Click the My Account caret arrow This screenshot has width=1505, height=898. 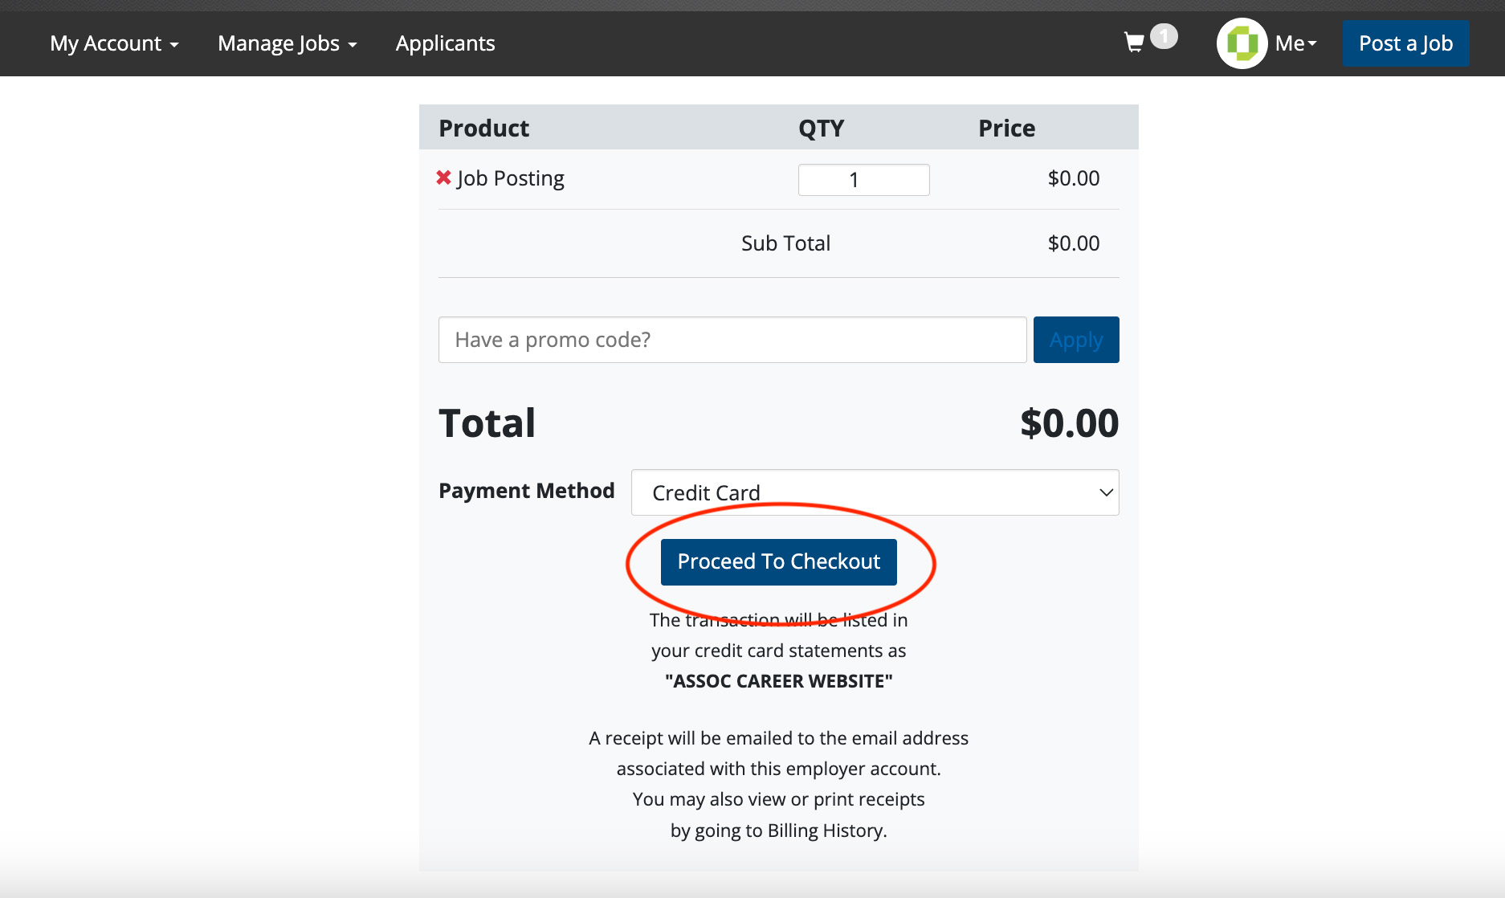click(174, 45)
